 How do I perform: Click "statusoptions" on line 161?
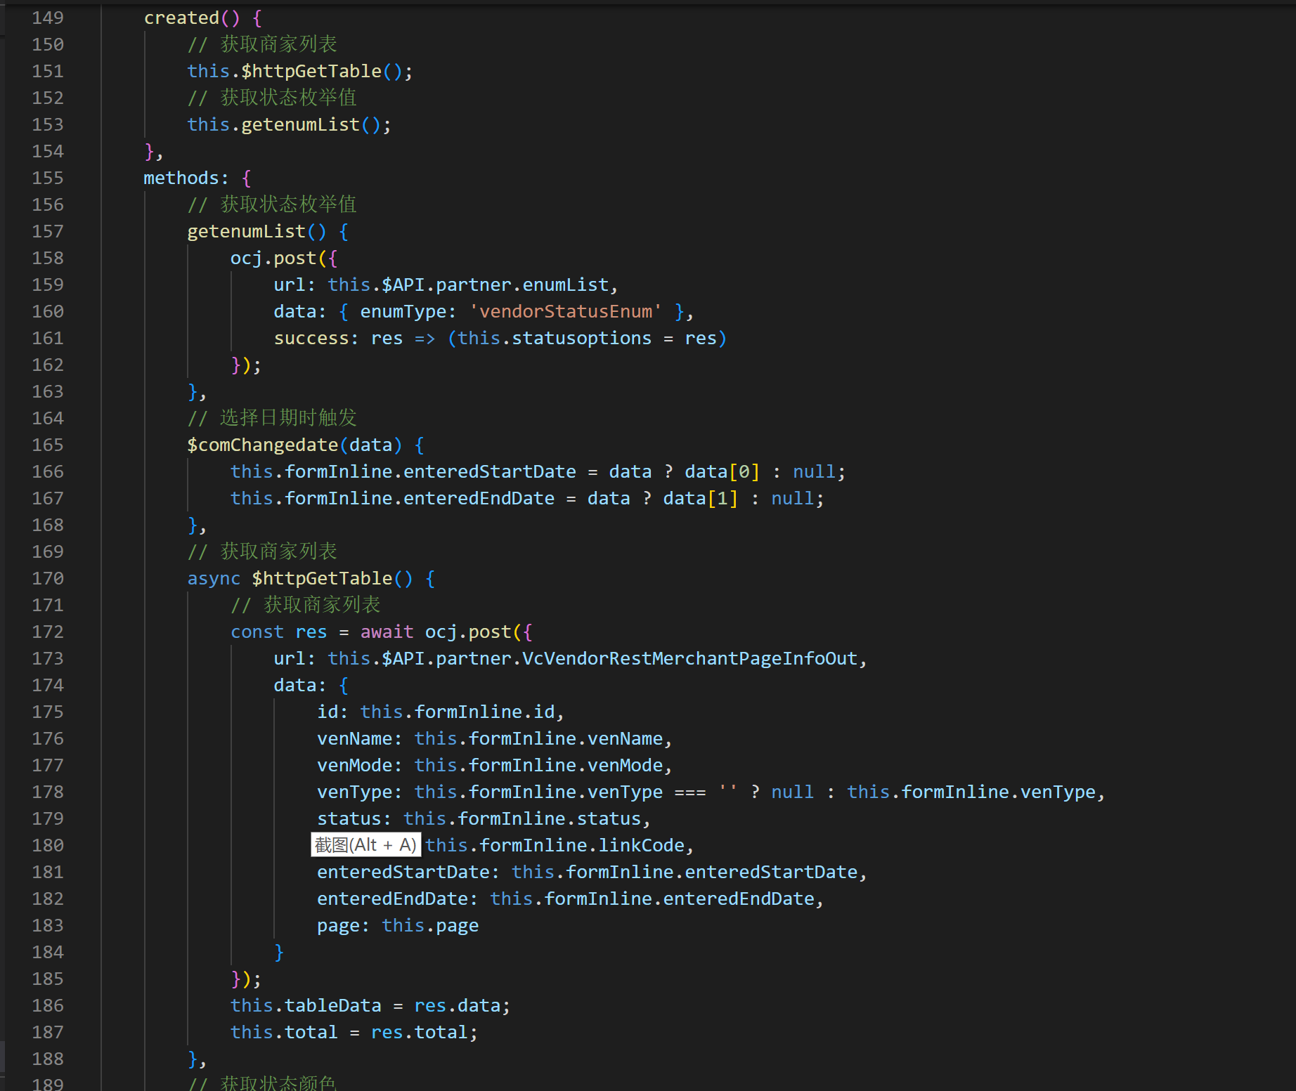(x=581, y=338)
